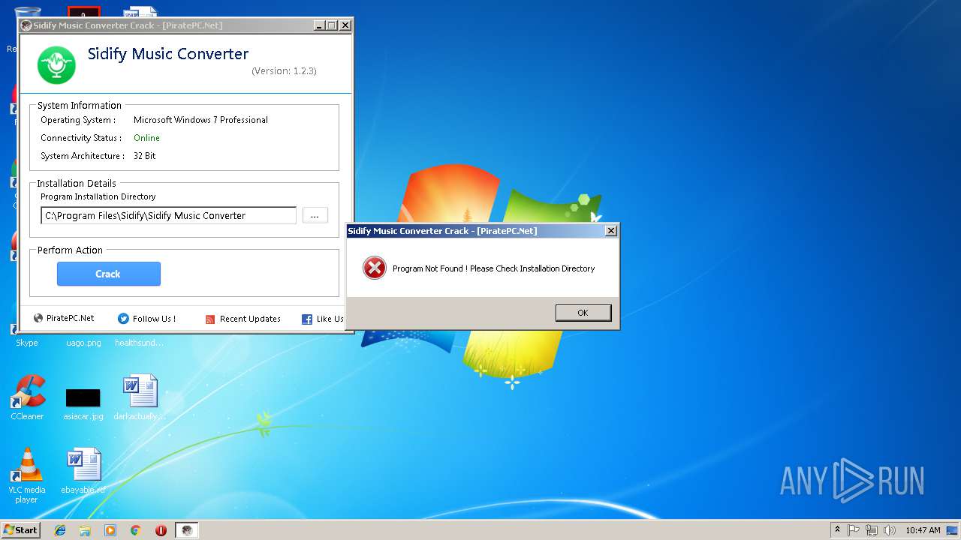Close the Program Not Found error dialog
This screenshot has height=540, width=961.
(611, 231)
